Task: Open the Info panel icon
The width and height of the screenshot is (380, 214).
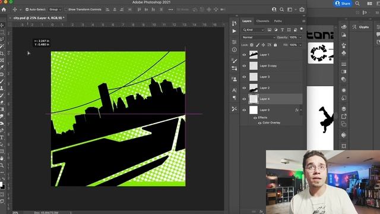Action: click(x=234, y=50)
